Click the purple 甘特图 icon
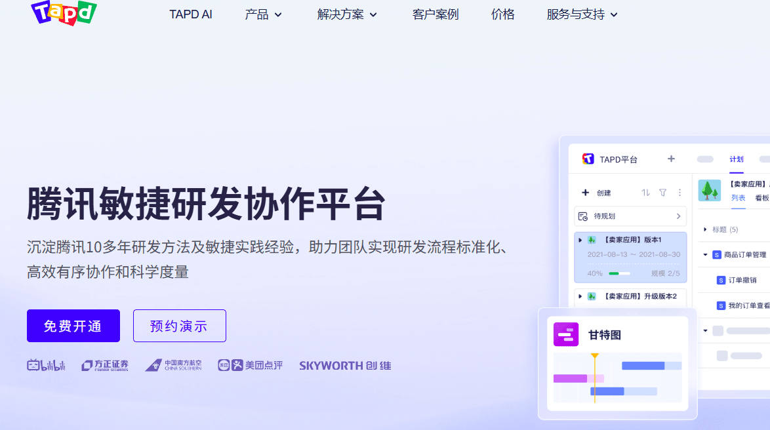The image size is (770, 430). click(x=566, y=334)
